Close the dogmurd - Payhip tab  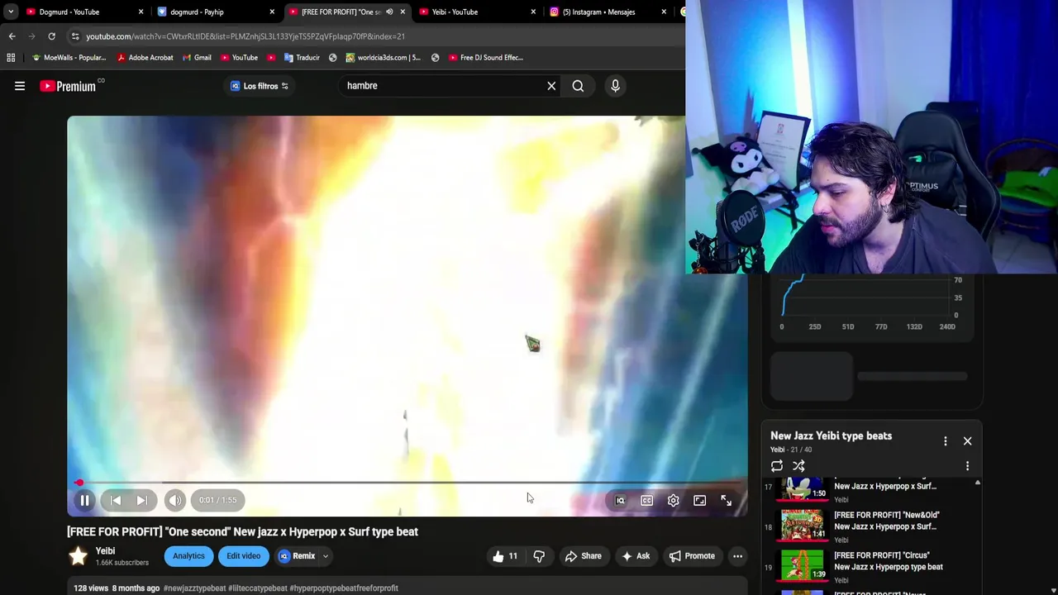271,12
